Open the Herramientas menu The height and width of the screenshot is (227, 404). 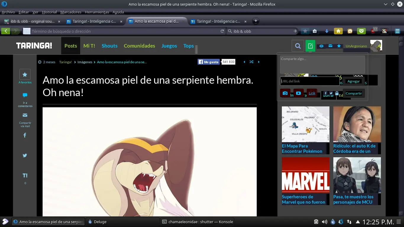point(97,12)
